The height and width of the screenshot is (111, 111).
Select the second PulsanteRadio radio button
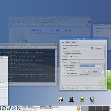point(65,70)
